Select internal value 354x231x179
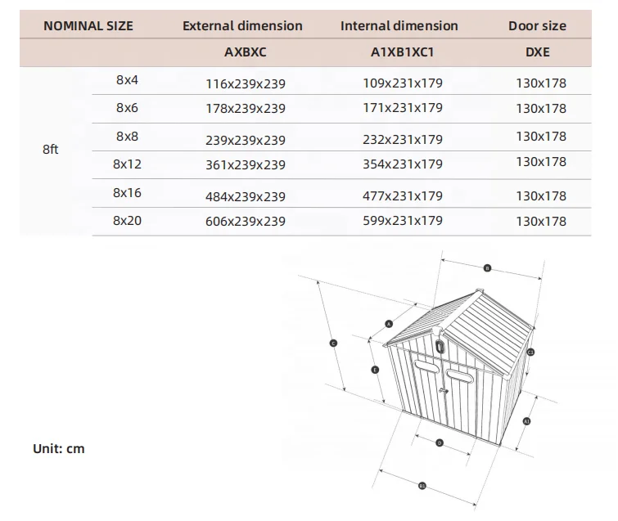Image resolution: width=618 pixels, height=521 pixels. coord(403,164)
